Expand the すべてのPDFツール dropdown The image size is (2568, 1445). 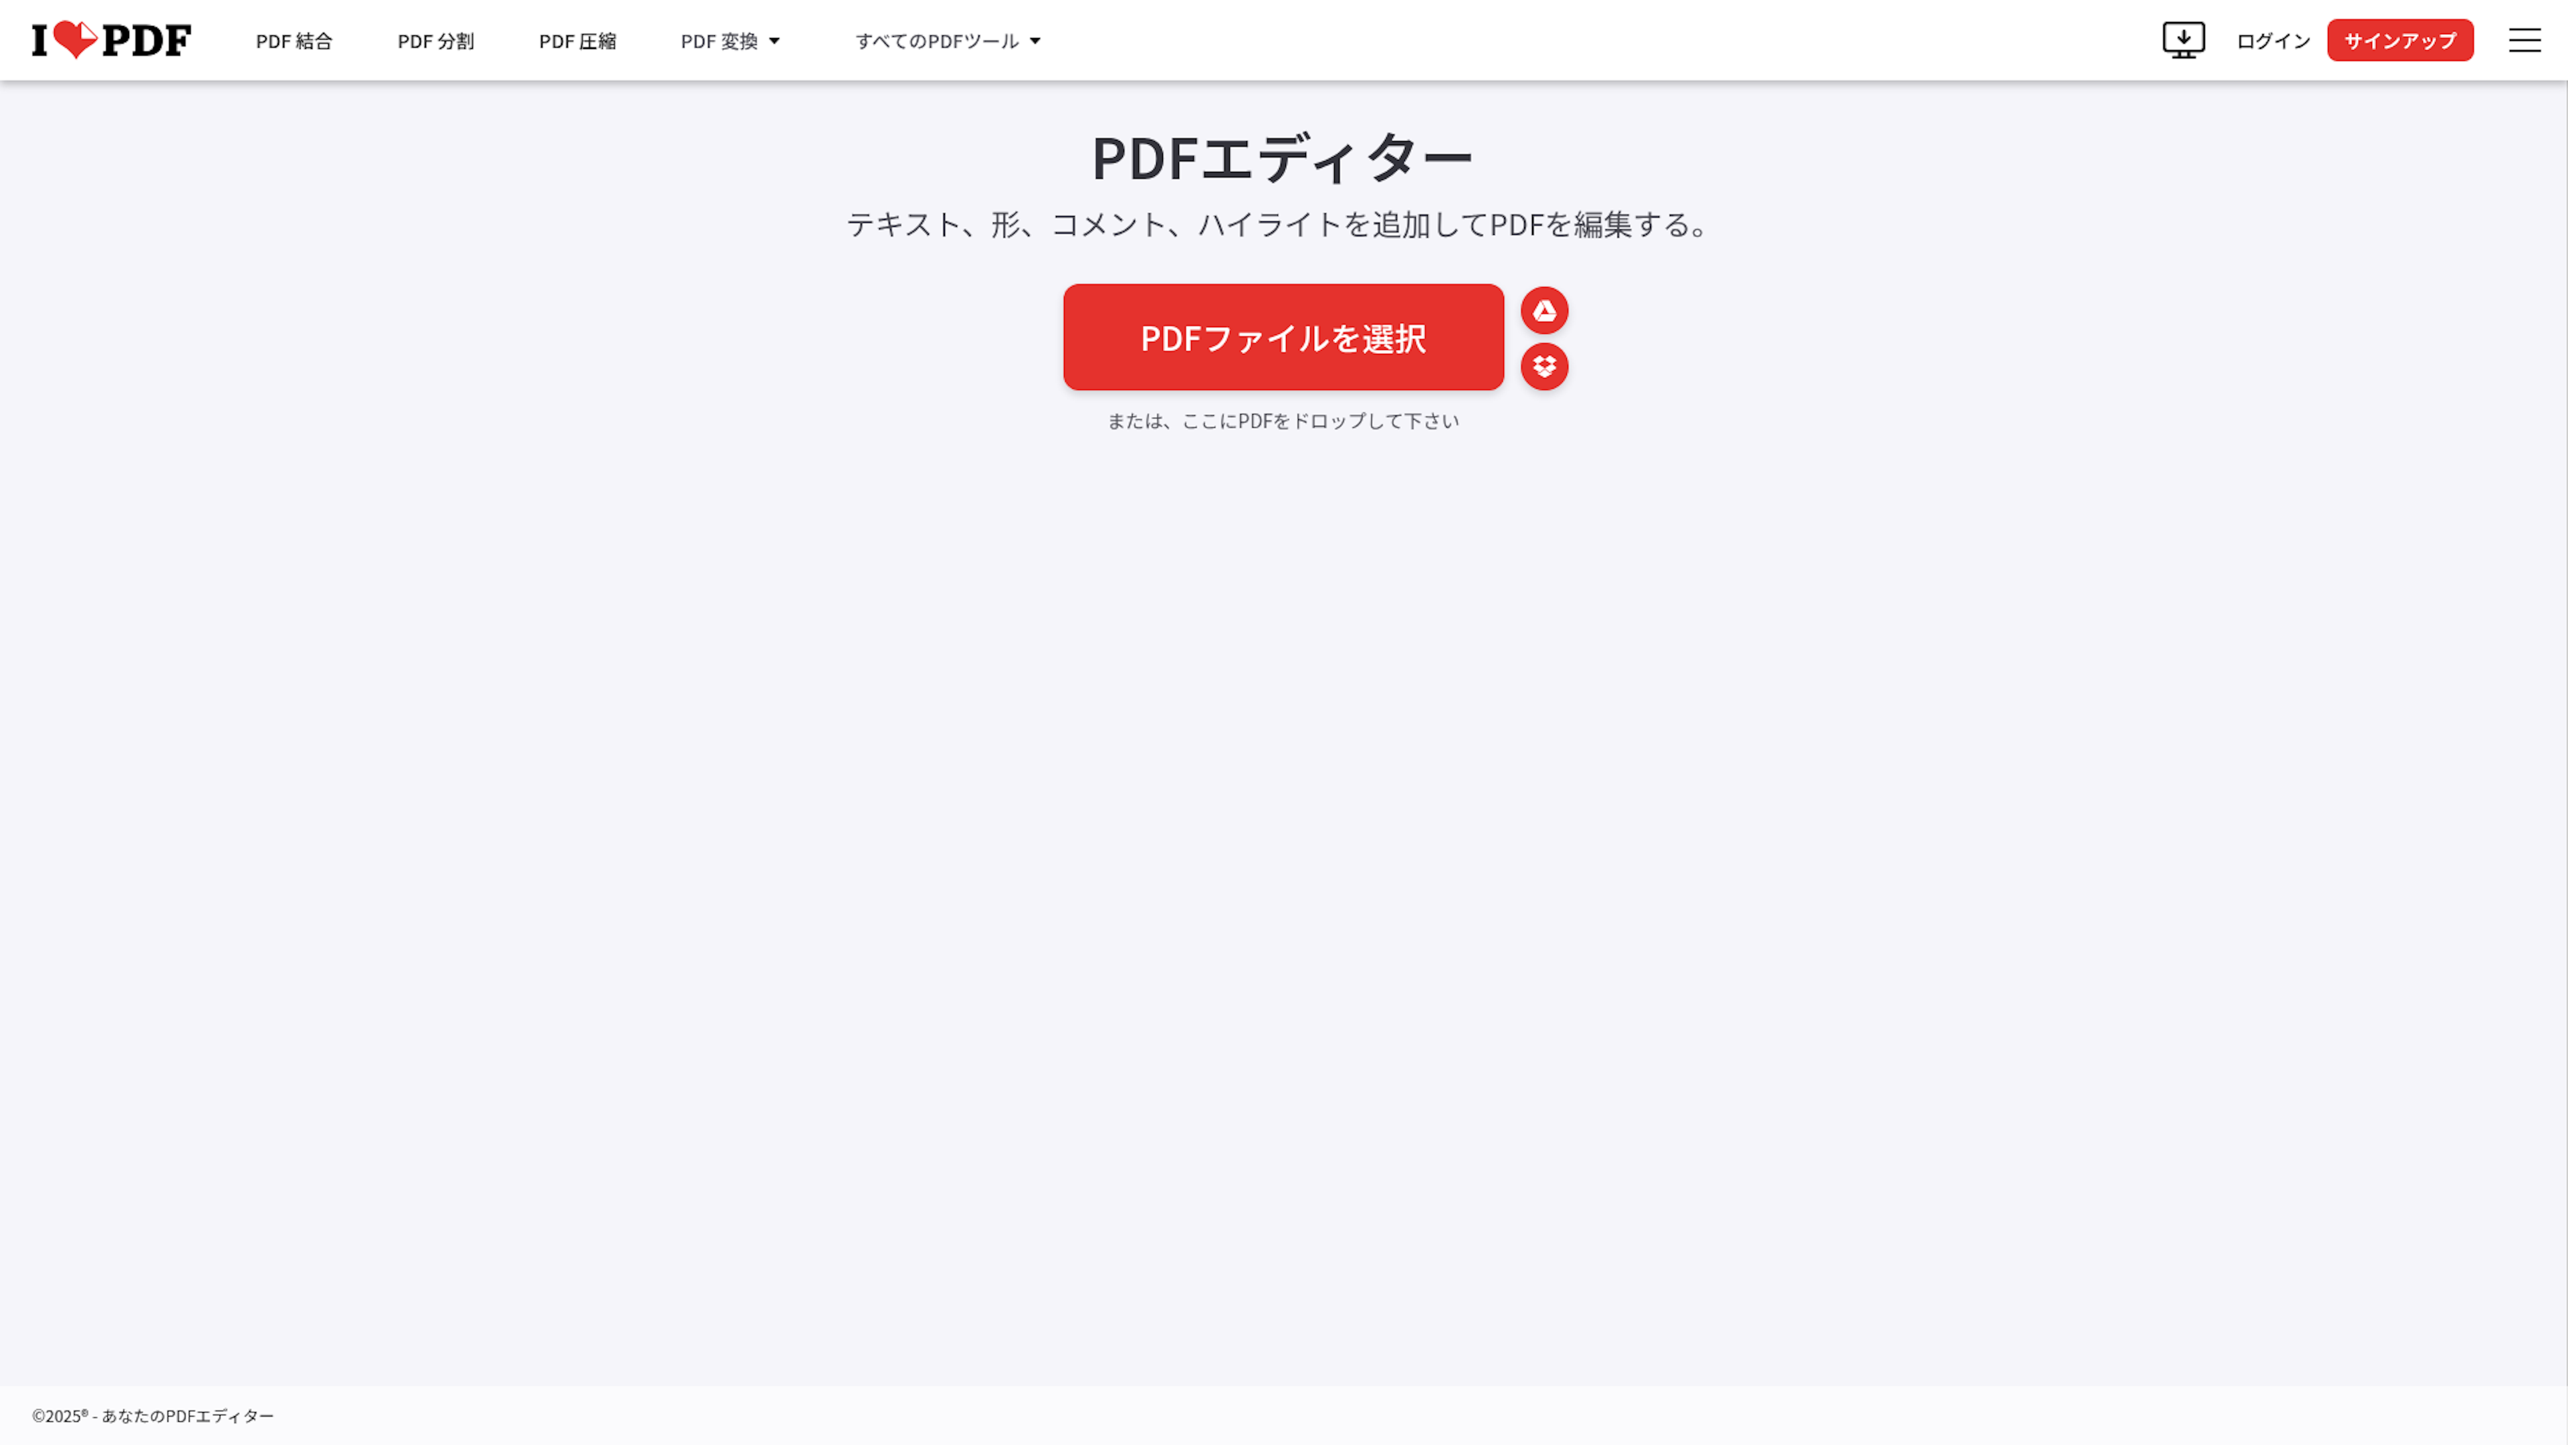tap(948, 41)
